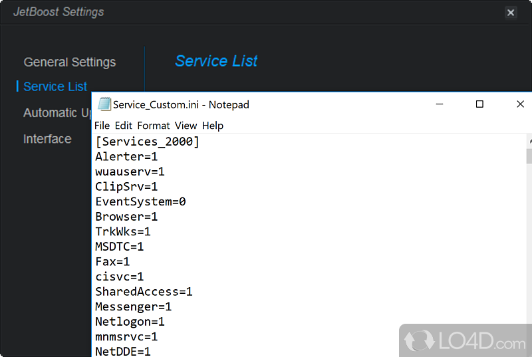Open the Format menu

coord(154,126)
